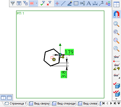Image resolution: width=121 pixels, height=107 pixels.
Task: Jump to the last page tab
Action: point(115,103)
